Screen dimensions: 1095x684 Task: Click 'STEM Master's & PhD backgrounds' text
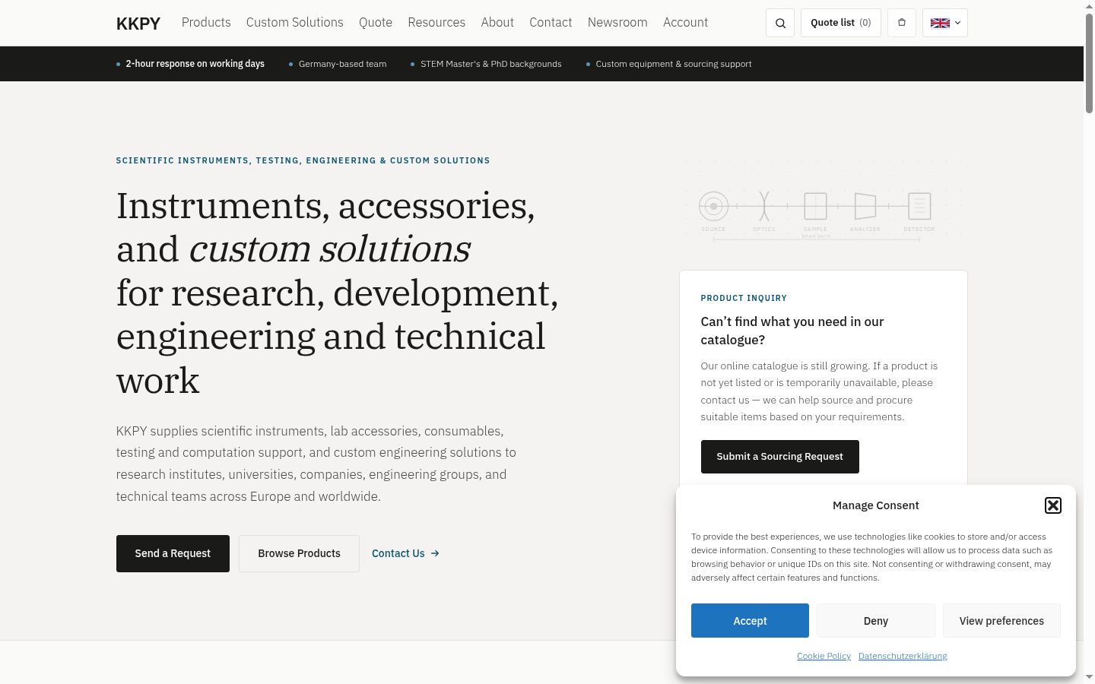(491, 64)
